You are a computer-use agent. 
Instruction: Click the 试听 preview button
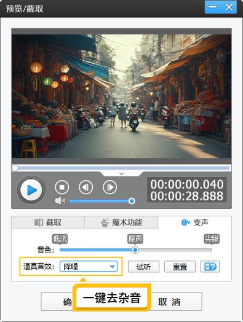click(x=143, y=267)
